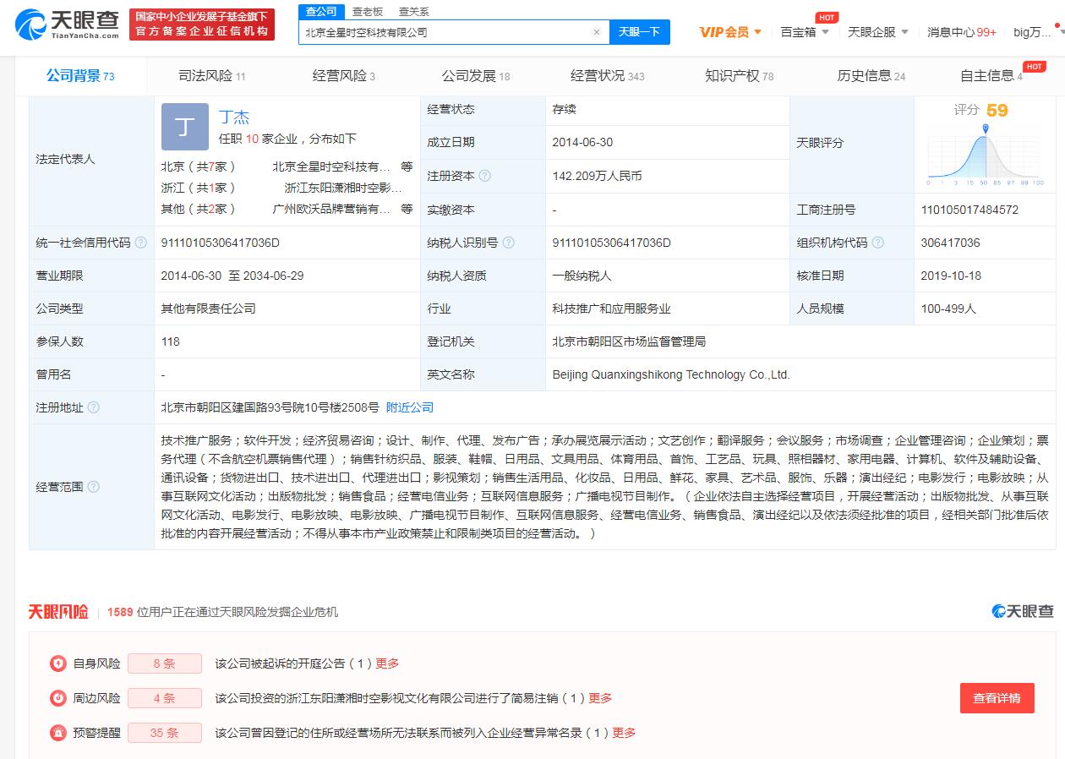Expand the 其他 company list via 等
Screen dimensions: 1065x759
click(x=407, y=209)
